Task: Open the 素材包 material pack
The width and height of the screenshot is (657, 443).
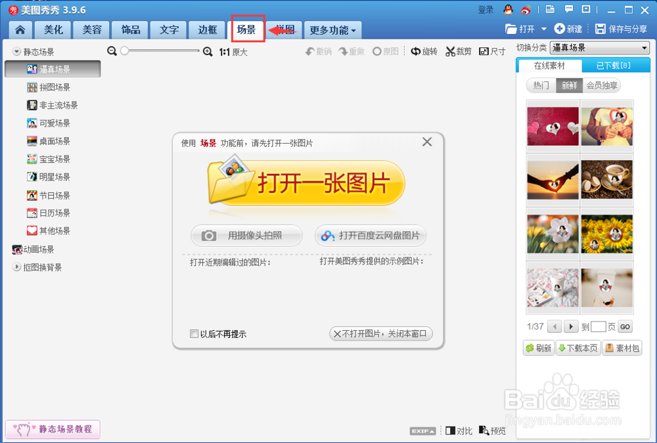Action: tap(622, 348)
